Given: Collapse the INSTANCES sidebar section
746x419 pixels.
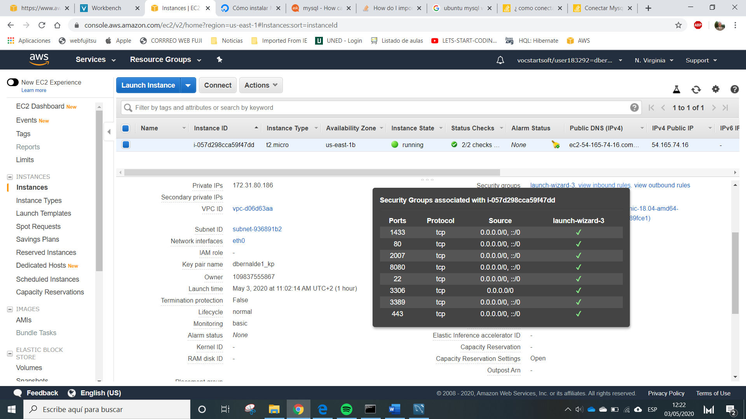Looking at the screenshot, I should (x=10, y=177).
